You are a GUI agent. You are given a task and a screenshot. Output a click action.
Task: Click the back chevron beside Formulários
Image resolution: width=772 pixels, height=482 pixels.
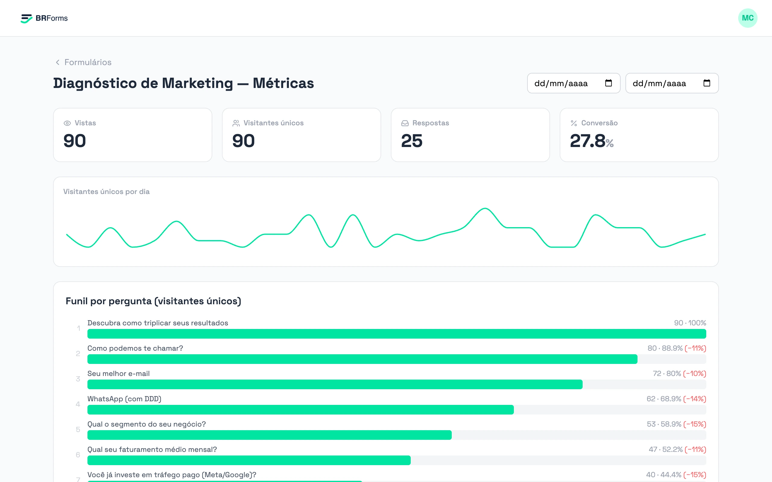tap(57, 62)
